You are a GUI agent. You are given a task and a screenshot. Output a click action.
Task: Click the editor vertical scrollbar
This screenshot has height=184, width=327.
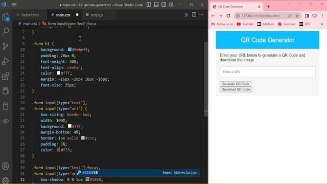click(206, 79)
